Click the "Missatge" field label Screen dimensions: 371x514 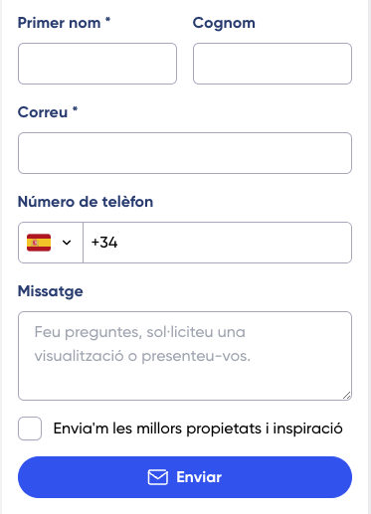pyautogui.click(x=51, y=292)
